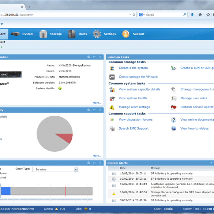Open the Chart Type dropdown

[x=55, y=169]
